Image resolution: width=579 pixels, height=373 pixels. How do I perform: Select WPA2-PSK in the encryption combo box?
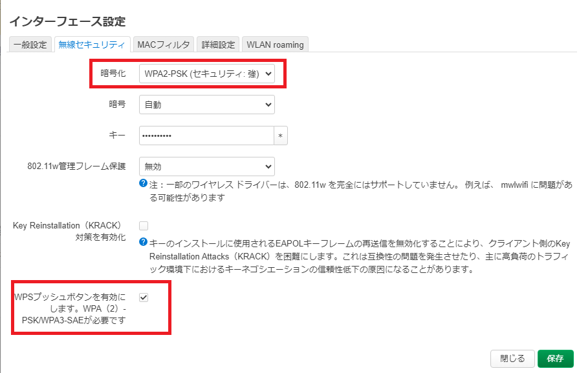[x=206, y=74]
